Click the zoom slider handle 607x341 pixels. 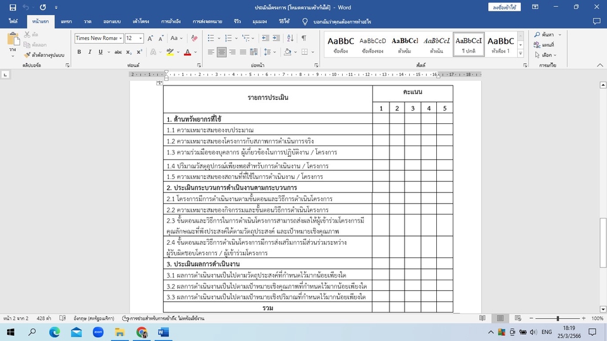[x=558, y=318]
